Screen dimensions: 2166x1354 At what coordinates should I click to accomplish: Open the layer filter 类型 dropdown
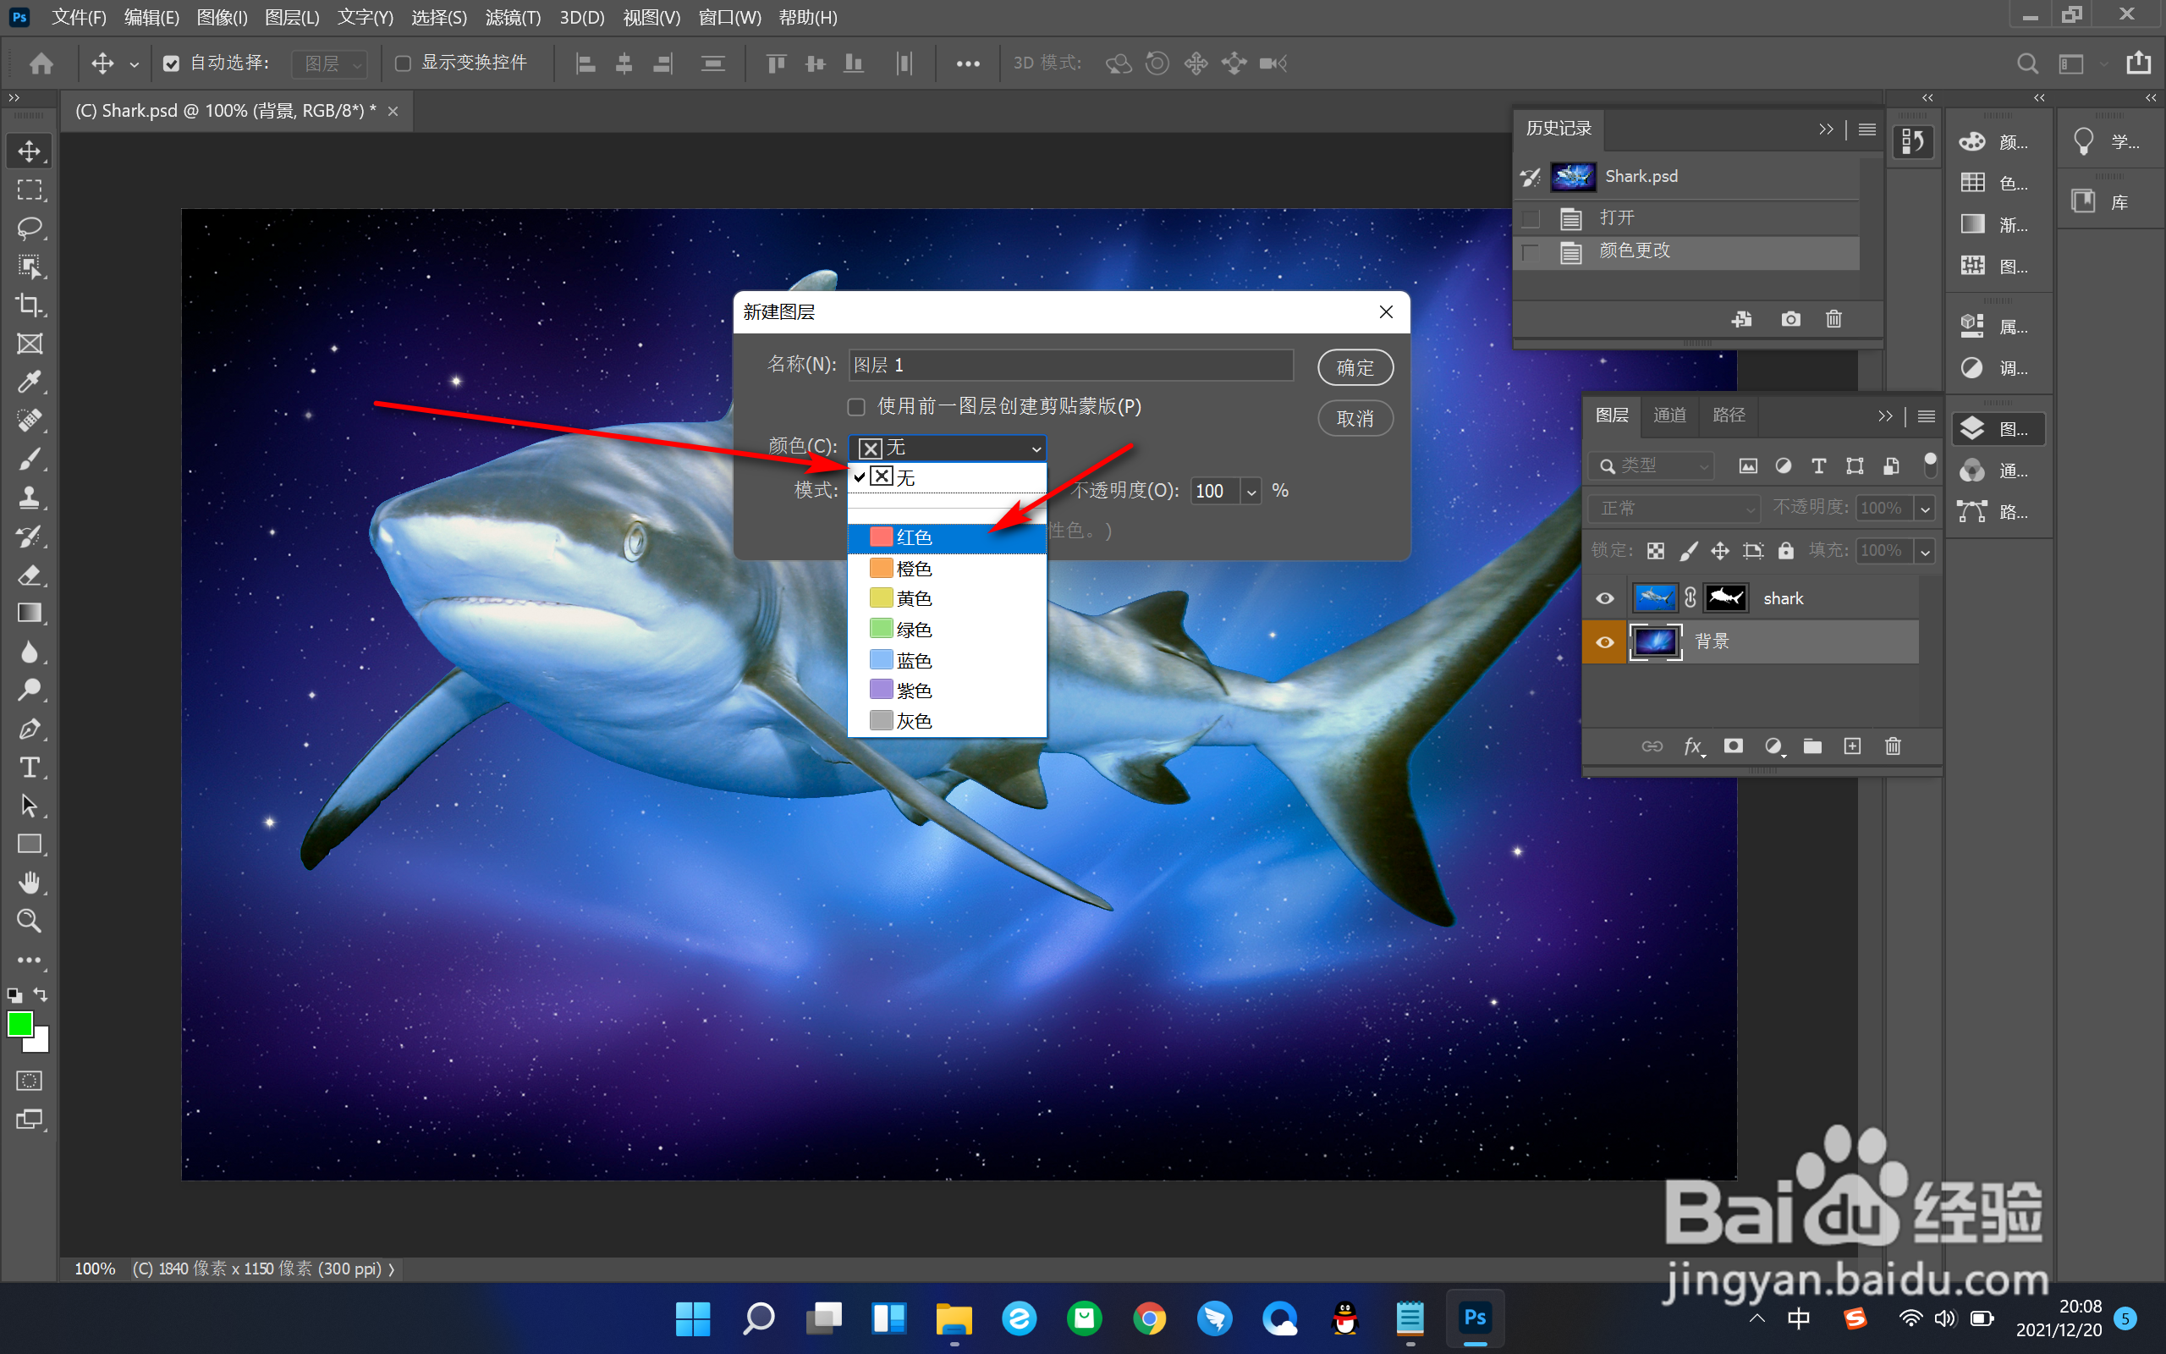click(1652, 465)
